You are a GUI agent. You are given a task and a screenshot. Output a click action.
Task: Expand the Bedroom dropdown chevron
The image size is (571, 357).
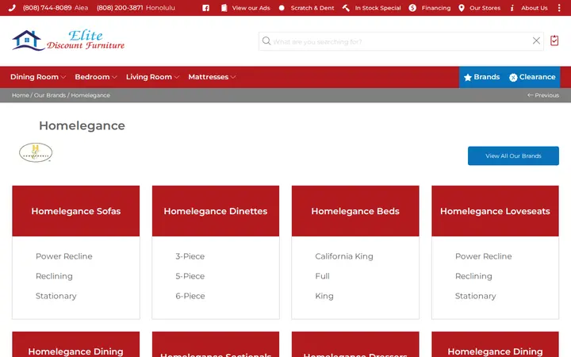114,77
